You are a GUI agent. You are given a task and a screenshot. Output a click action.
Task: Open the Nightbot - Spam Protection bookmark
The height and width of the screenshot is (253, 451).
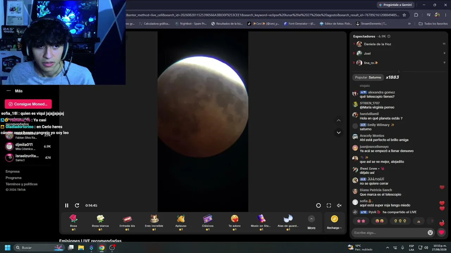click(x=191, y=24)
